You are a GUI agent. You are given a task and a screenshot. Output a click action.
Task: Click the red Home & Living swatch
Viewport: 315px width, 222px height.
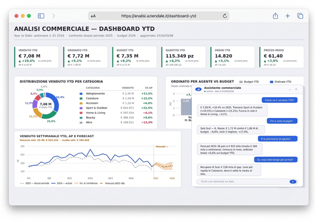(x=81, y=113)
